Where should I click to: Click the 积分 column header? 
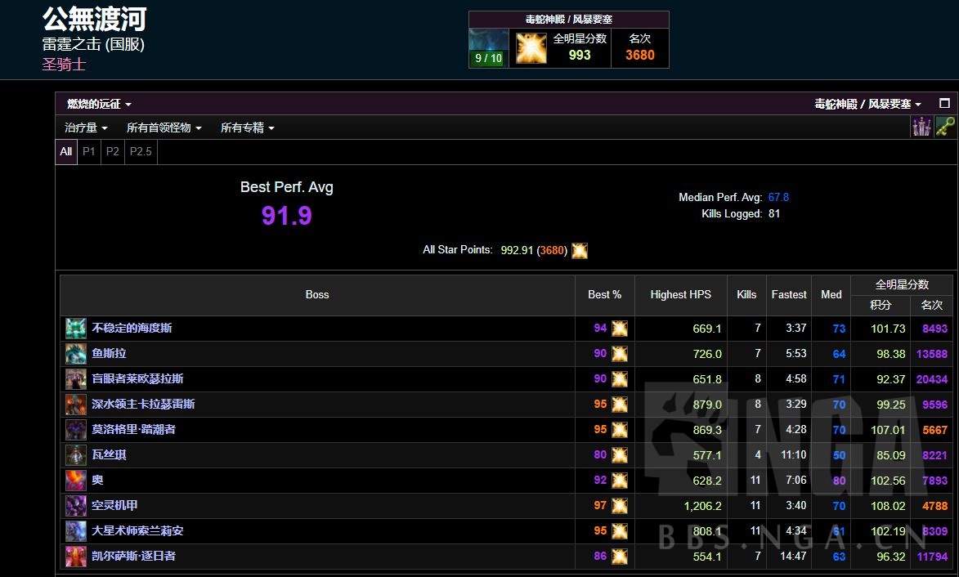click(x=881, y=305)
